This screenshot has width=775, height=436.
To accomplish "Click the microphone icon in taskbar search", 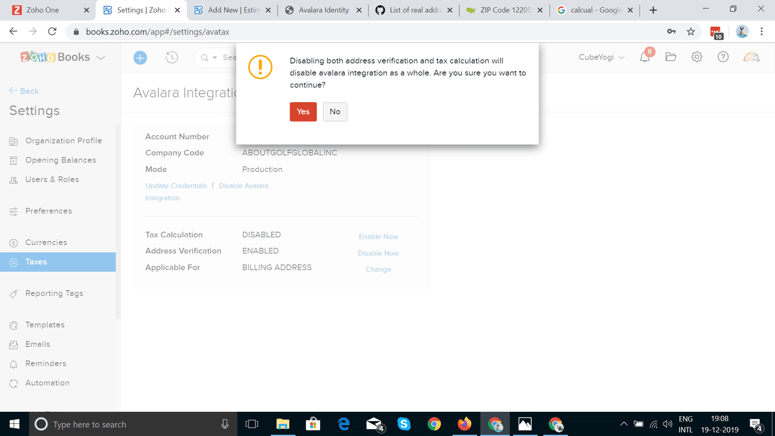I will click(225, 424).
